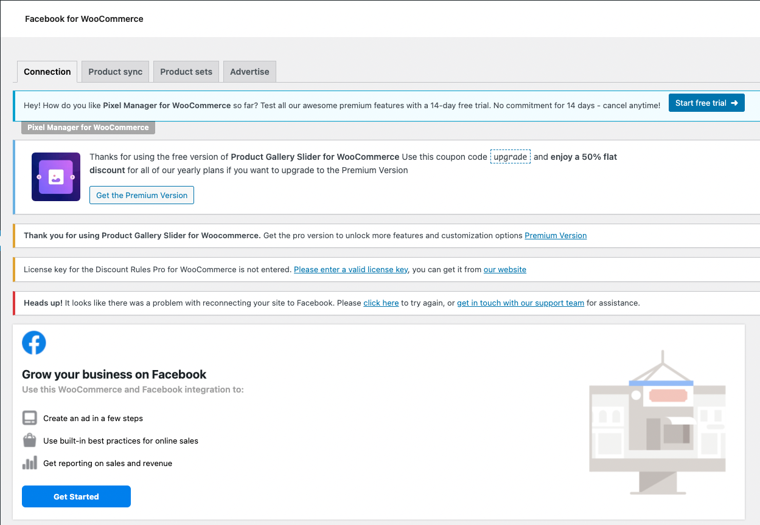
Task: Open the Premium Version link
Action: click(x=556, y=235)
